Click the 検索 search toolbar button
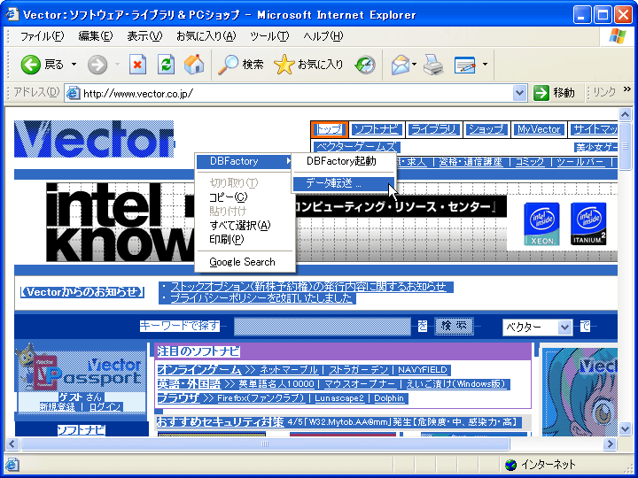This screenshot has height=478, width=638. [x=241, y=65]
